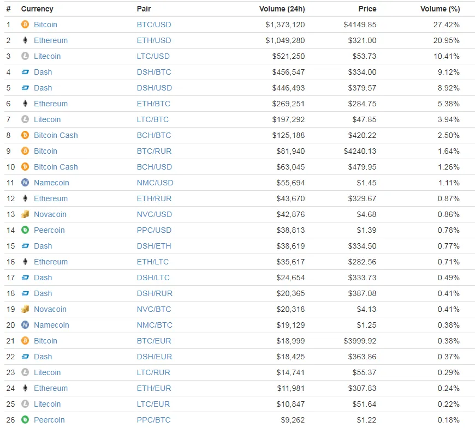The image size is (475, 428).
Task: Open the Bitcoin link in row 1
Action: [45, 25]
